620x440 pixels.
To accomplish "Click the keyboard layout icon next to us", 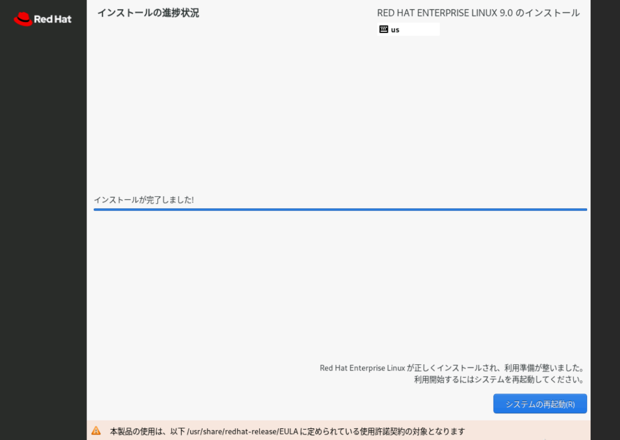I will tap(384, 29).
